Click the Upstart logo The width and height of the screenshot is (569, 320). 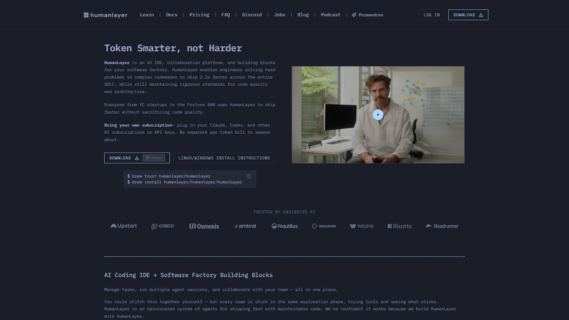(124, 226)
